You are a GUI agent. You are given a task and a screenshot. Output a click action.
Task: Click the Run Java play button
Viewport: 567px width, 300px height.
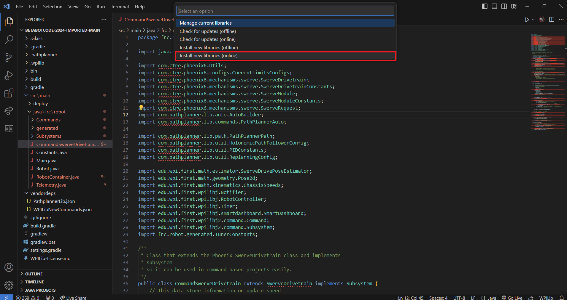(527, 20)
